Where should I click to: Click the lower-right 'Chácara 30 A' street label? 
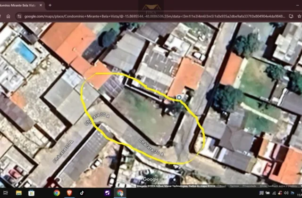(x=151, y=147)
